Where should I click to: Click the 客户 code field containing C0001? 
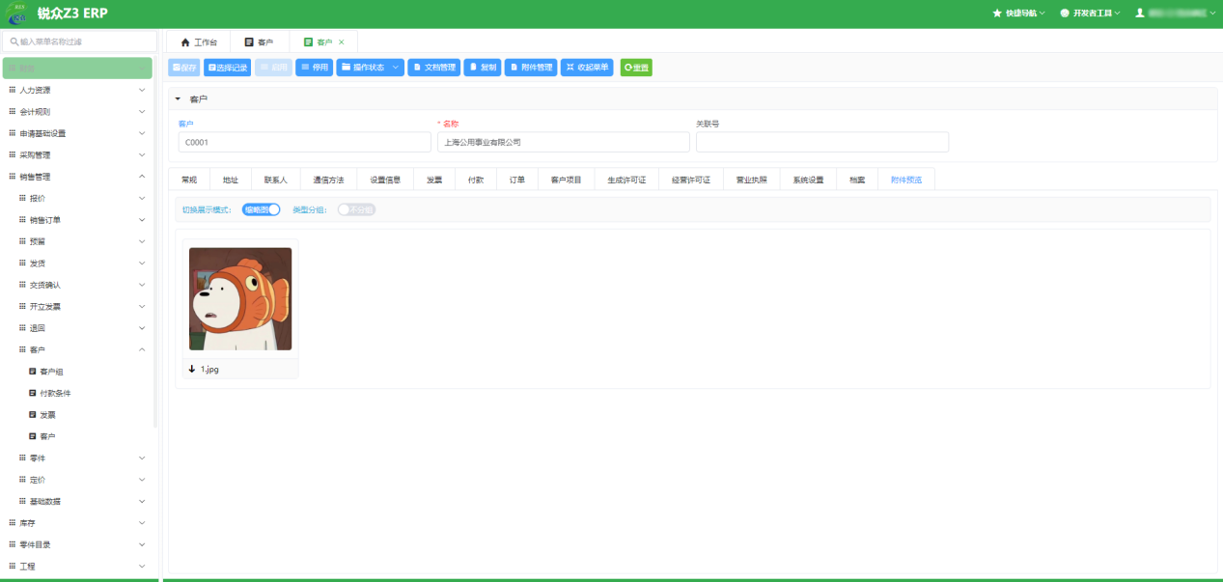tap(305, 142)
